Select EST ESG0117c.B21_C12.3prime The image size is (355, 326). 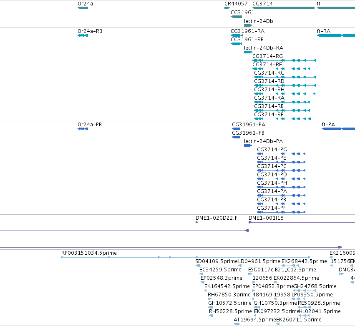(250, 274)
